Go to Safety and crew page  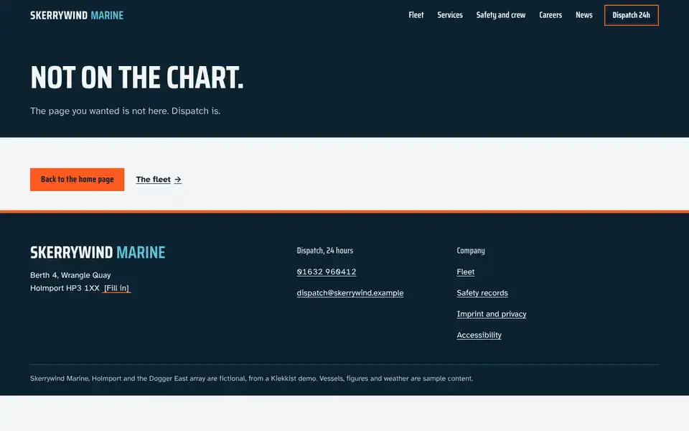coord(500,15)
